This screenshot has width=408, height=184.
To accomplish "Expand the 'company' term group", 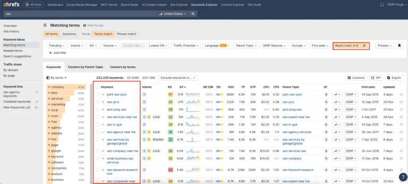I will pyautogui.click(x=49, y=87).
